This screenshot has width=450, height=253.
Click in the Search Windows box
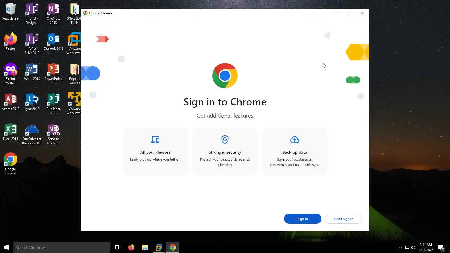coord(62,247)
